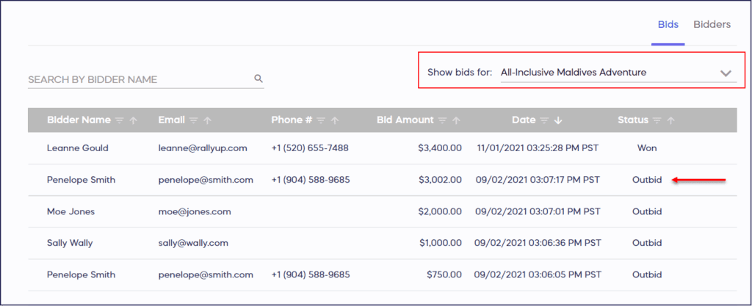Viewport: 752px width, 306px height.
Task: Open filter icon for Phone # column
Action: [322, 120]
